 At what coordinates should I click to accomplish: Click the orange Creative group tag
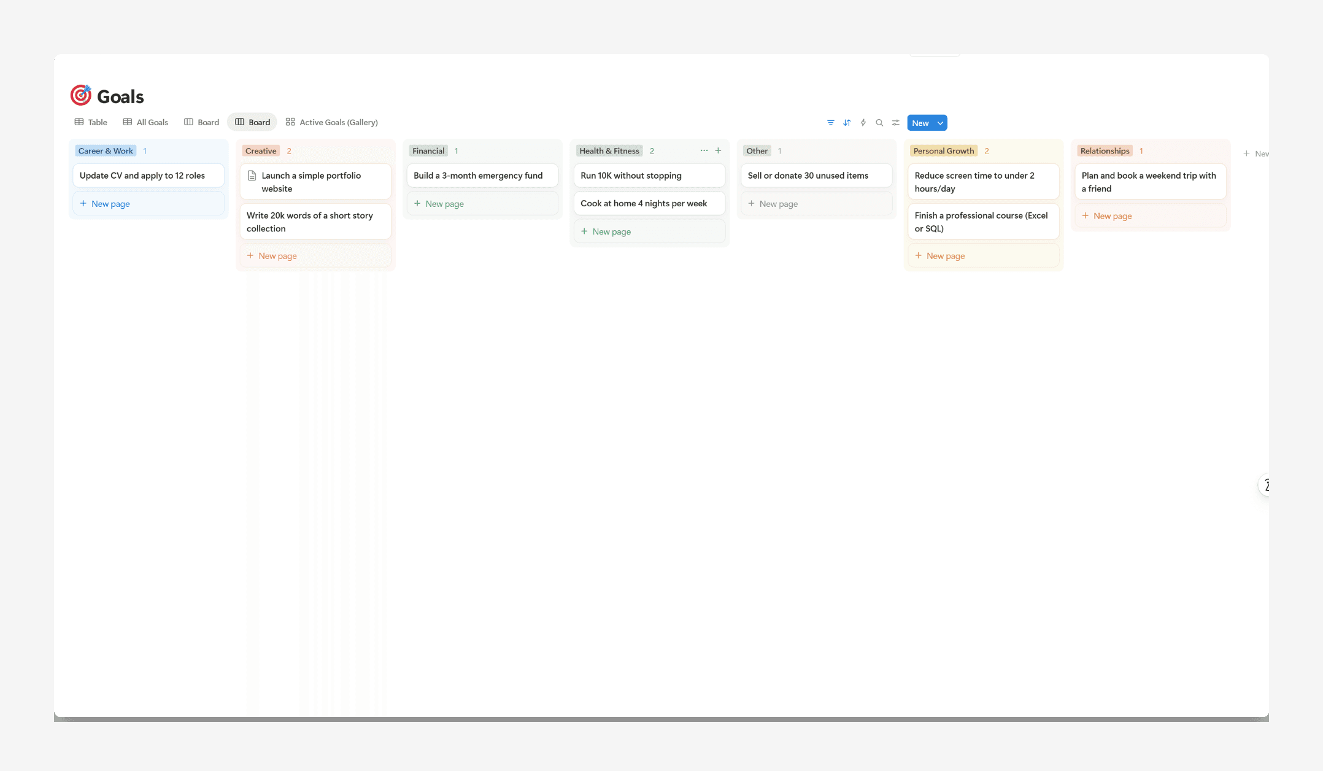tap(261, 151)
